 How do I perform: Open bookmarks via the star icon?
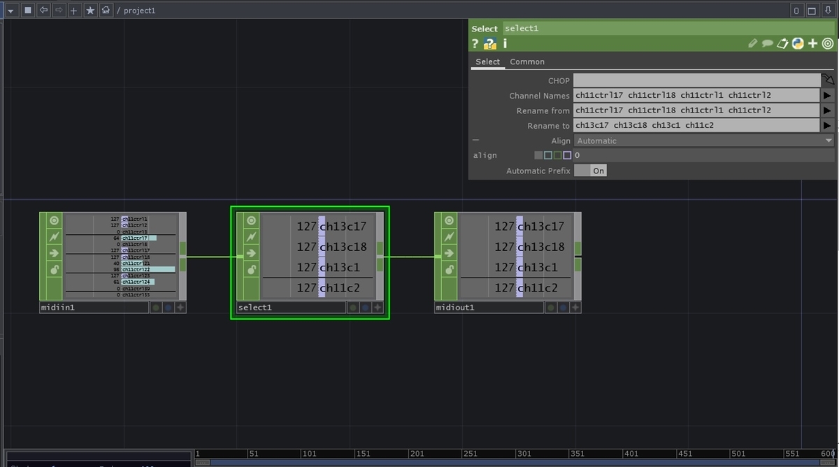(89, 10)
